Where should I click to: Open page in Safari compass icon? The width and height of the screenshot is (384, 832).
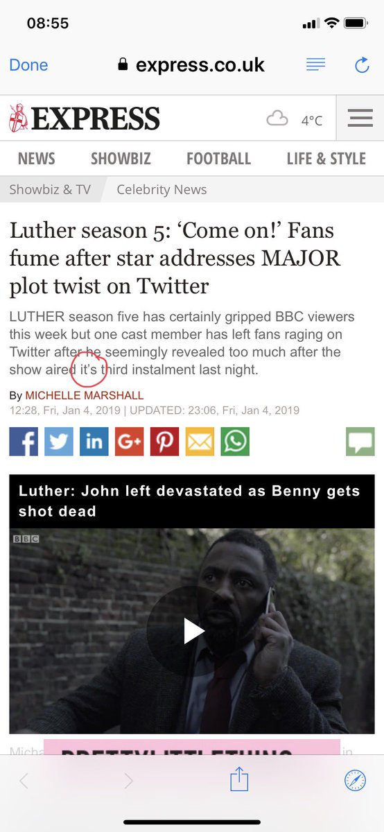[x=355, y=781]
